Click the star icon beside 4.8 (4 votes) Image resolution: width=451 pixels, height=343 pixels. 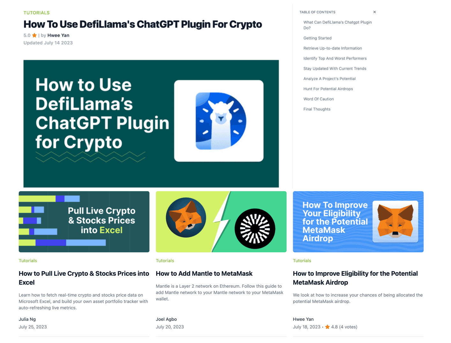point(327,327)
